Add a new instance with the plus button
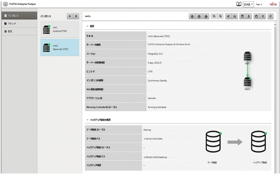The image size is (280, 174). (x=70, y=16)
